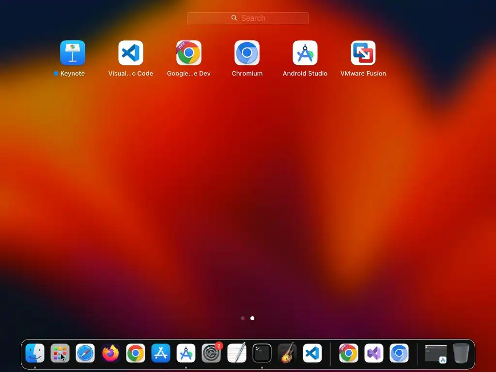Switch to Android Studio in the Dock

186,353
